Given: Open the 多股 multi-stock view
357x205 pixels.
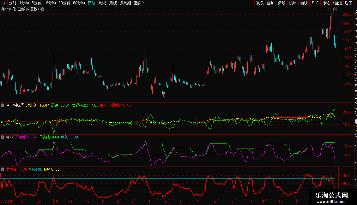Looking at the screenshot, I should click(281, 3).
